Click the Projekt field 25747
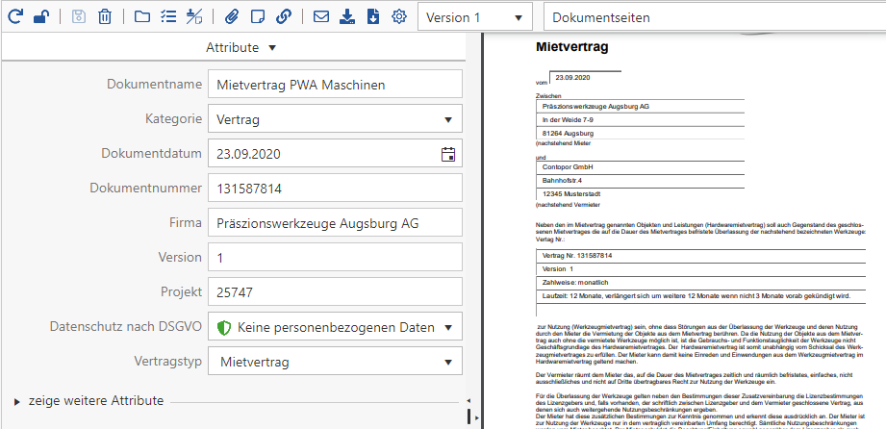The width and height of the screenshot is (886, 429). click(x=335, y=292)
